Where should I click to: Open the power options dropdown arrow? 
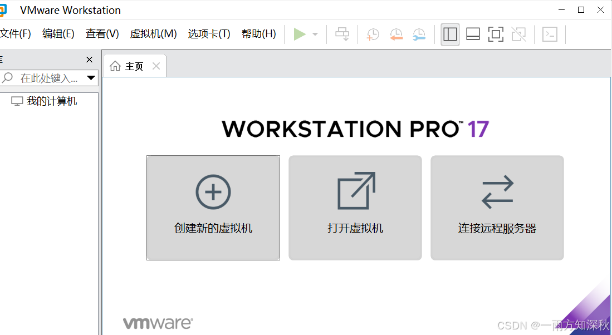click(315, 35)
